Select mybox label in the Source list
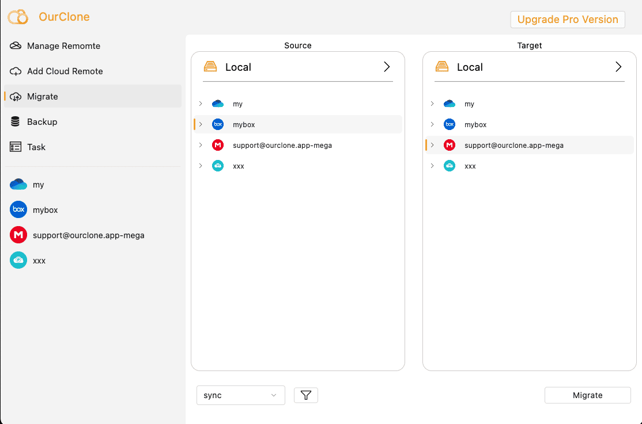Viewport: 642px width, 424px height. click(x=244, y=124)
